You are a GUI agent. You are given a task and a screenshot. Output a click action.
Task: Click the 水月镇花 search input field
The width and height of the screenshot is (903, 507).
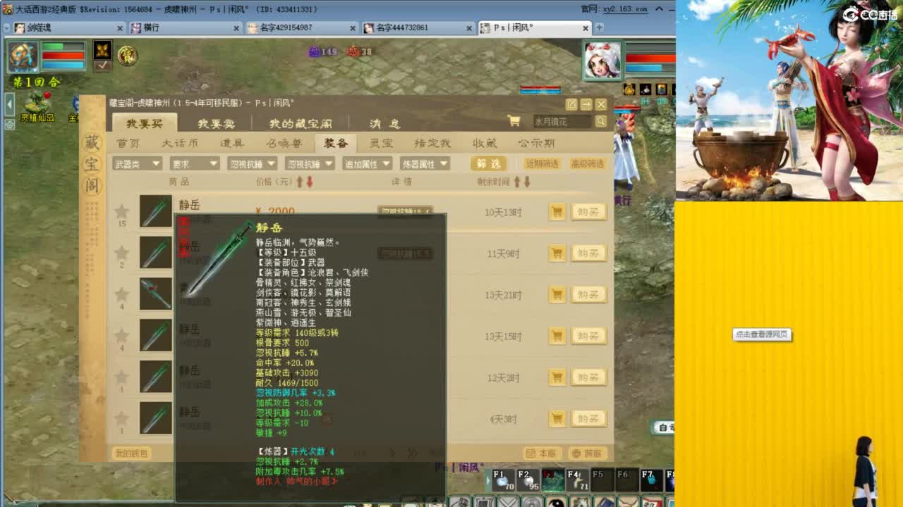559,120
